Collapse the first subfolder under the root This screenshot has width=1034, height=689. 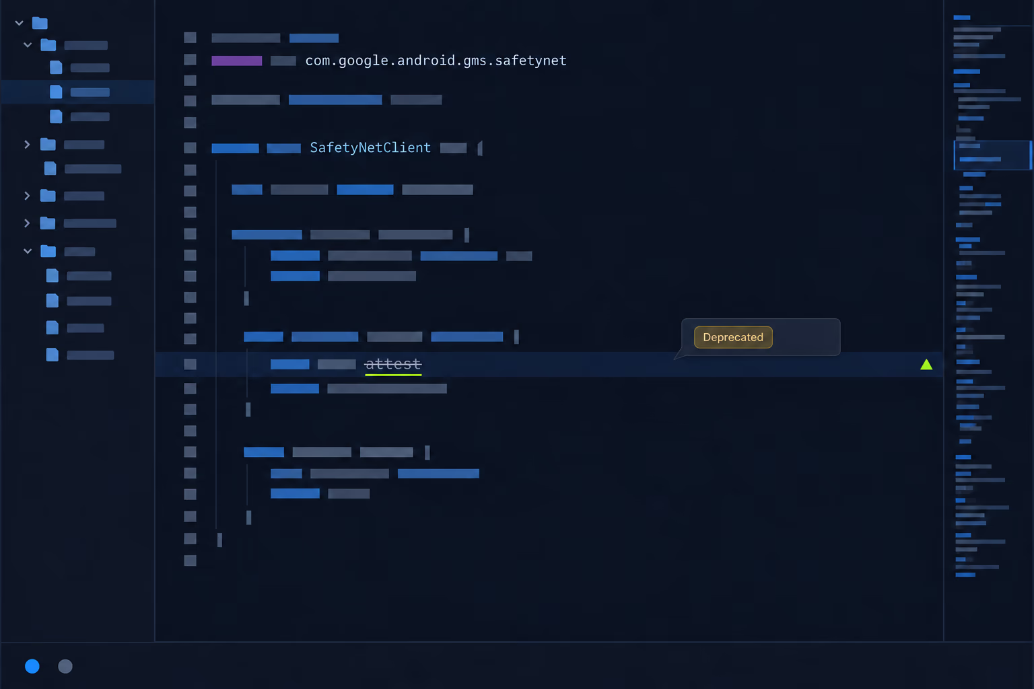tap(28, 45)
